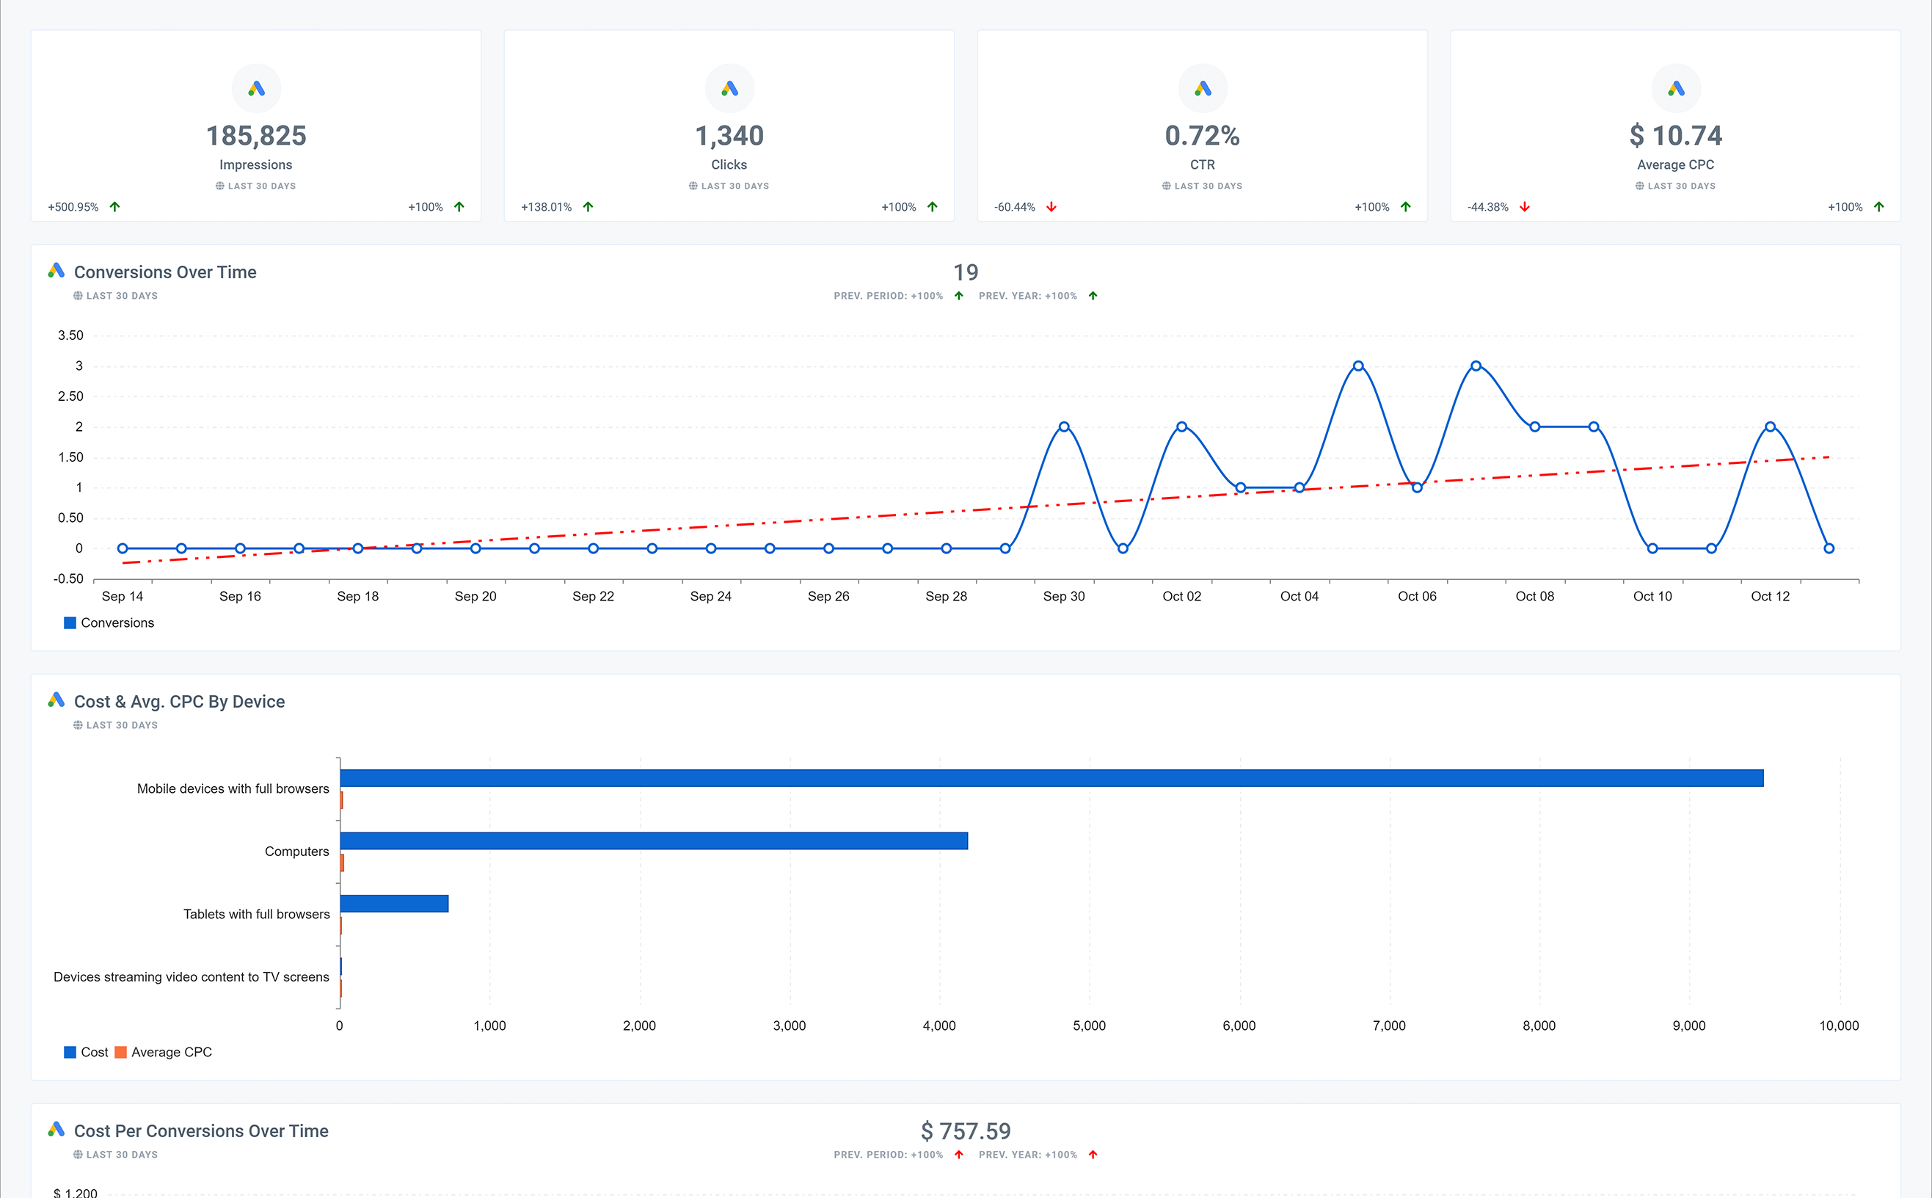Click the Computers cost bar
Screen dimensions: 1932x1198
(x=654, y=841)
